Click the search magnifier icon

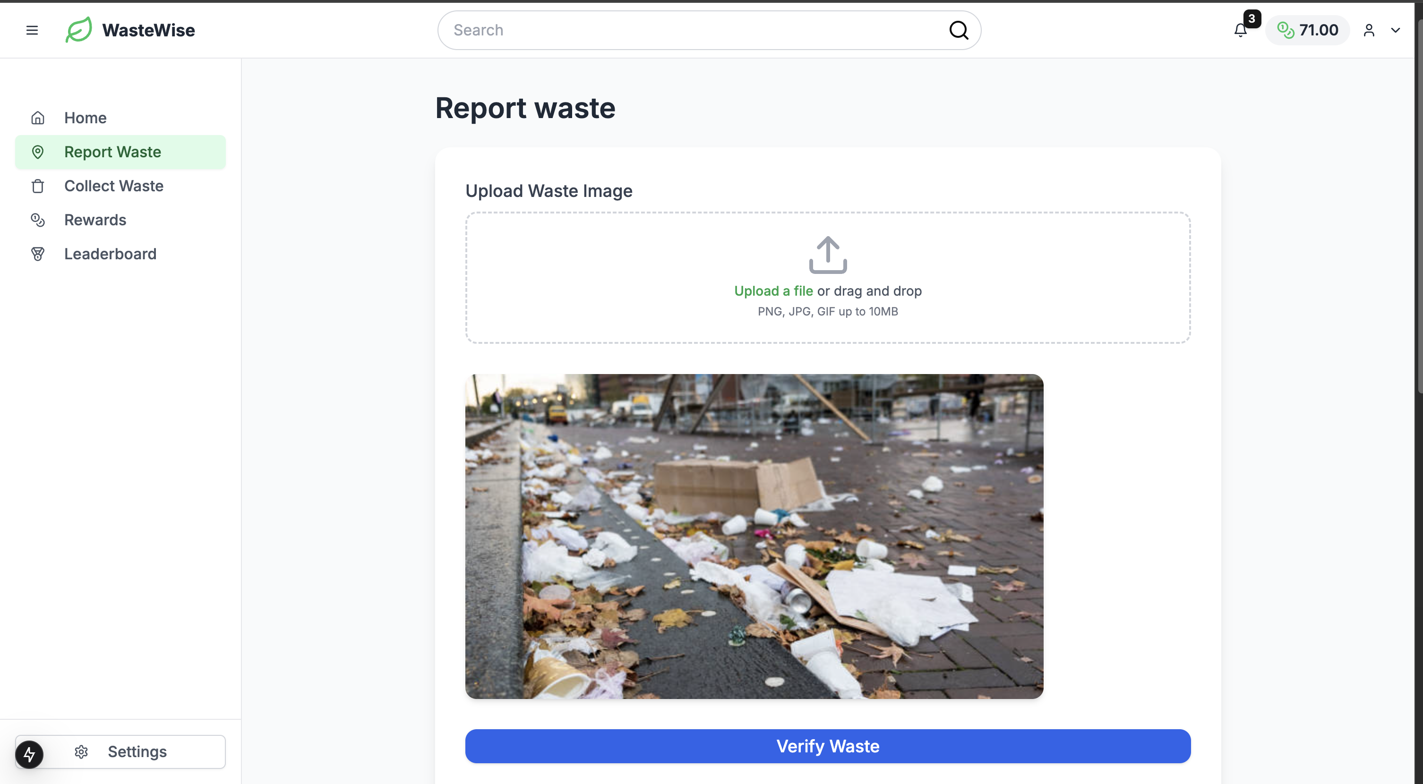coord(959,30)
